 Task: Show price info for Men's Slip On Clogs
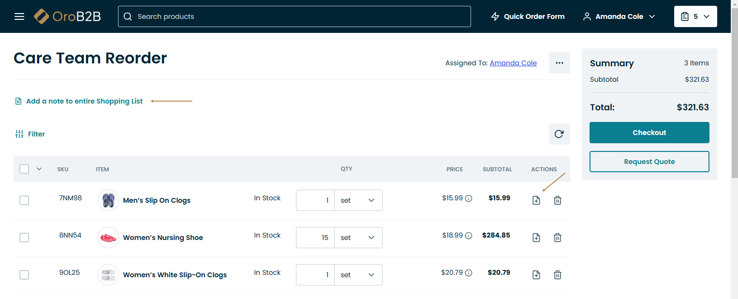pyautogui.click(x=468, y=198)
